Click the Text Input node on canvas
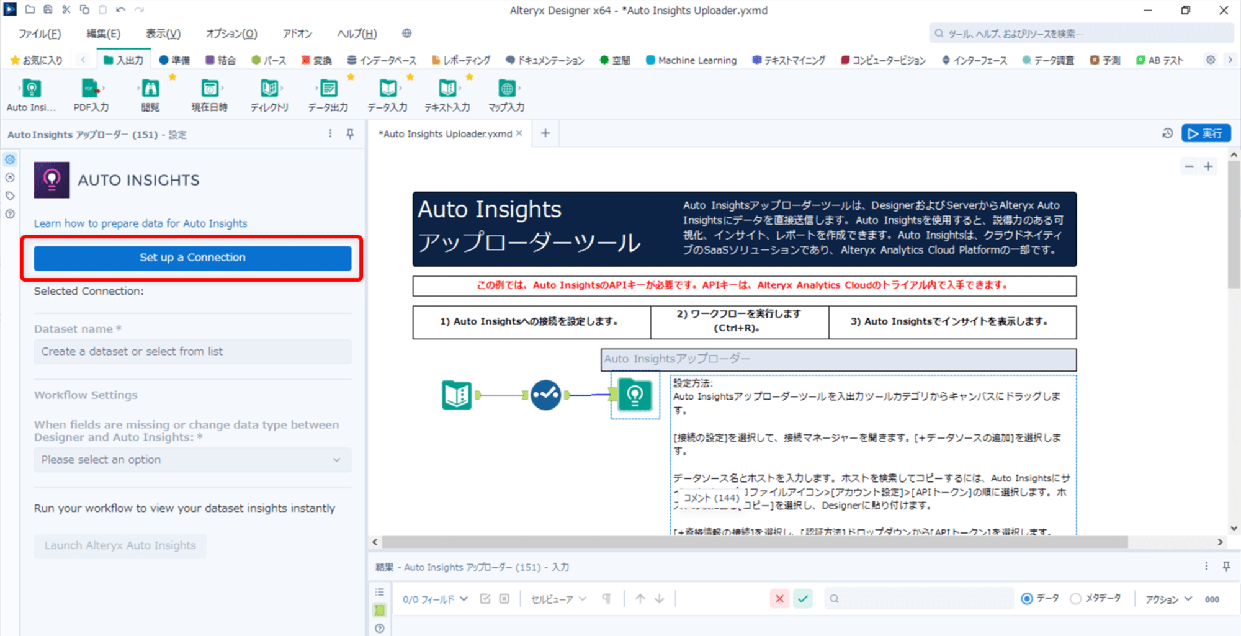The height and width of the screenshot is (636, 1241). tap(457, 395)
